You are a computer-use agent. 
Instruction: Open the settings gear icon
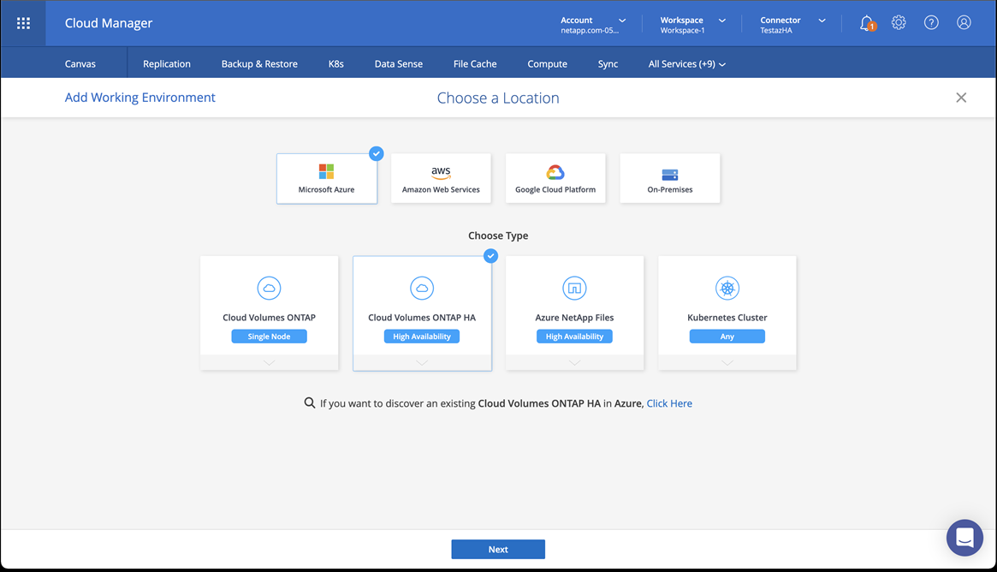click(x=899, y=23)
